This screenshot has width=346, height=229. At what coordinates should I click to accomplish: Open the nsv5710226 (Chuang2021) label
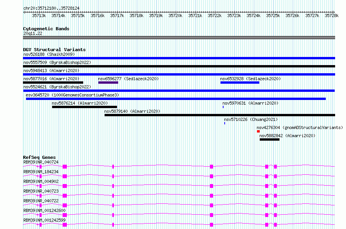click(x=251, y=119)
